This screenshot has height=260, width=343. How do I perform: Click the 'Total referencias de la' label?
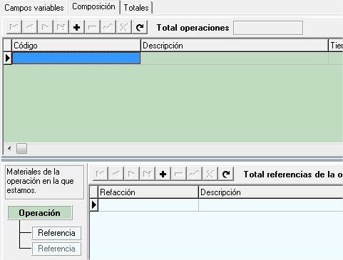click(289, 175)
